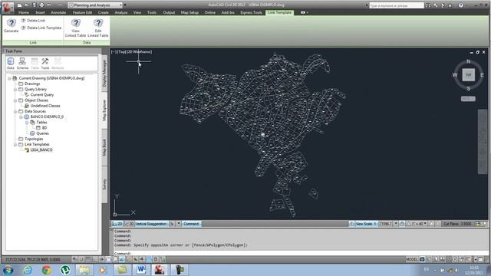Switch to the Survey side tab
Viewport: 491px width, 276px height.
(x=104, y=184)
